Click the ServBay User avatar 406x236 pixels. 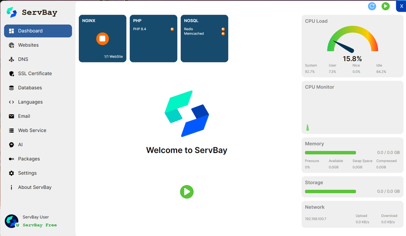click(11, 221)
